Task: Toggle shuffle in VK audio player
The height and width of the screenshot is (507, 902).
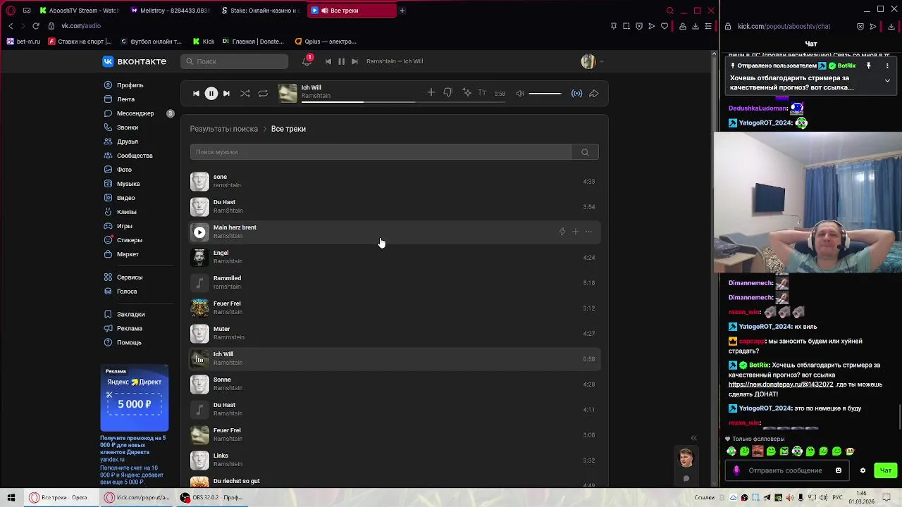Action: click(245, 93)
